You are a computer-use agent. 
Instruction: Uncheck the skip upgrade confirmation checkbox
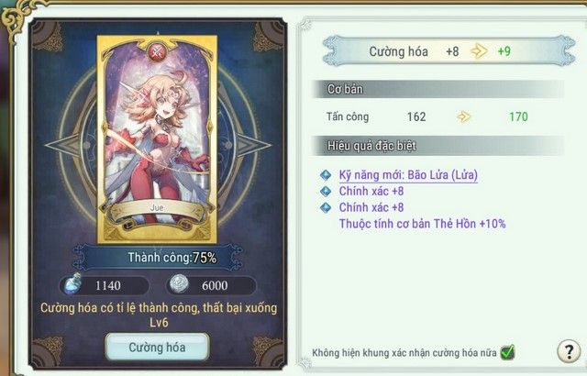point(507,352)
